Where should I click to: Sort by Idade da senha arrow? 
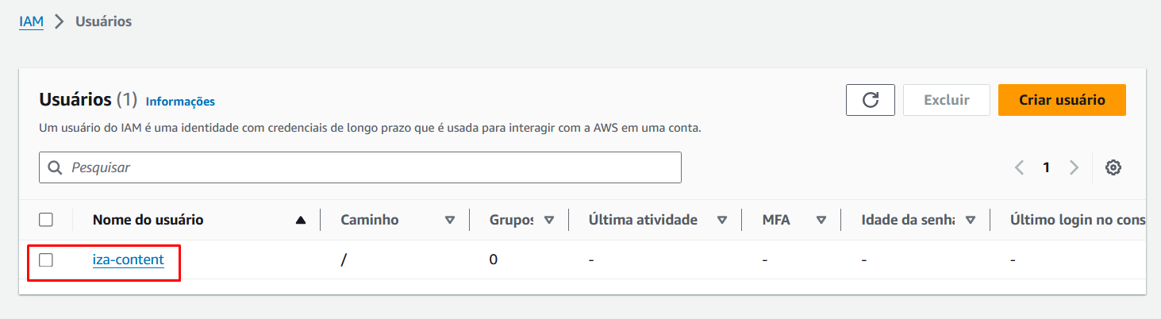(971, 221)
